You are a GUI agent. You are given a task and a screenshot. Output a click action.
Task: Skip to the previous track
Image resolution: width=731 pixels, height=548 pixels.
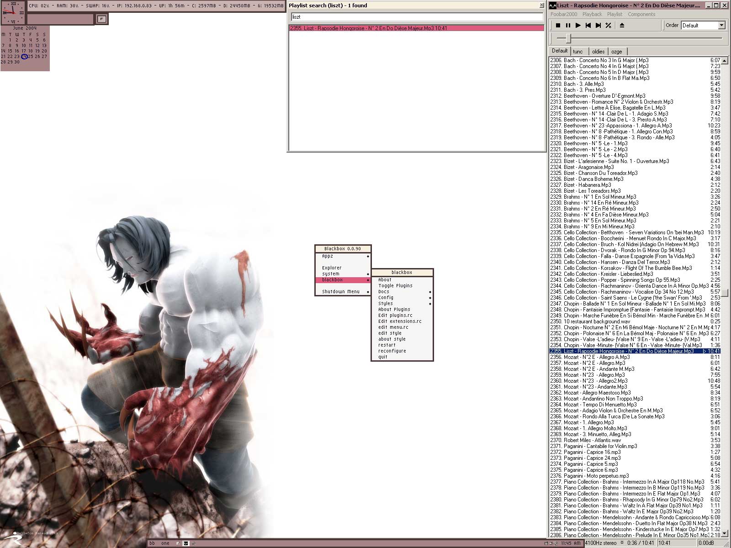tap(588, 26)
